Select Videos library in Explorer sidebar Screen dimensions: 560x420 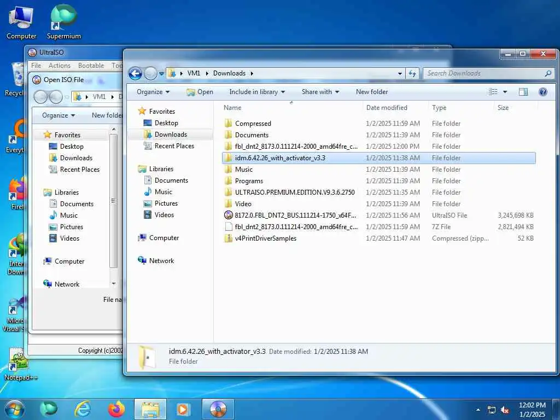tap(164, 214)
